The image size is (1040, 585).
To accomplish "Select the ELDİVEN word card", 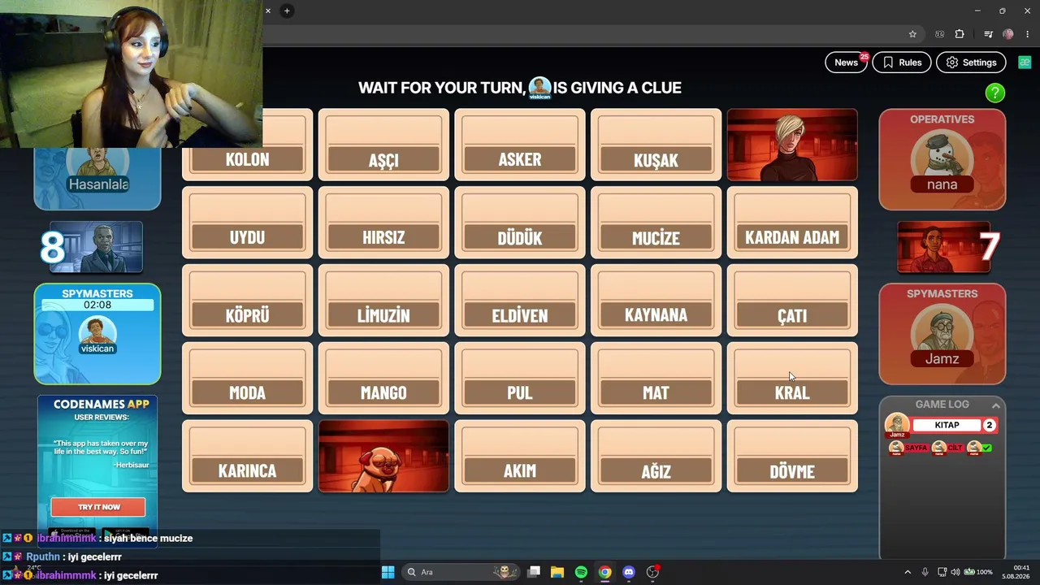I will (x=520, y=301).
